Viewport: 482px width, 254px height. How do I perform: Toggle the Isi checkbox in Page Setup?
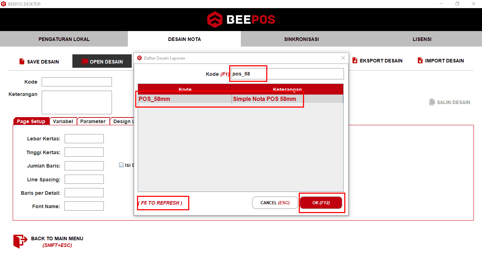pos(121,165)
